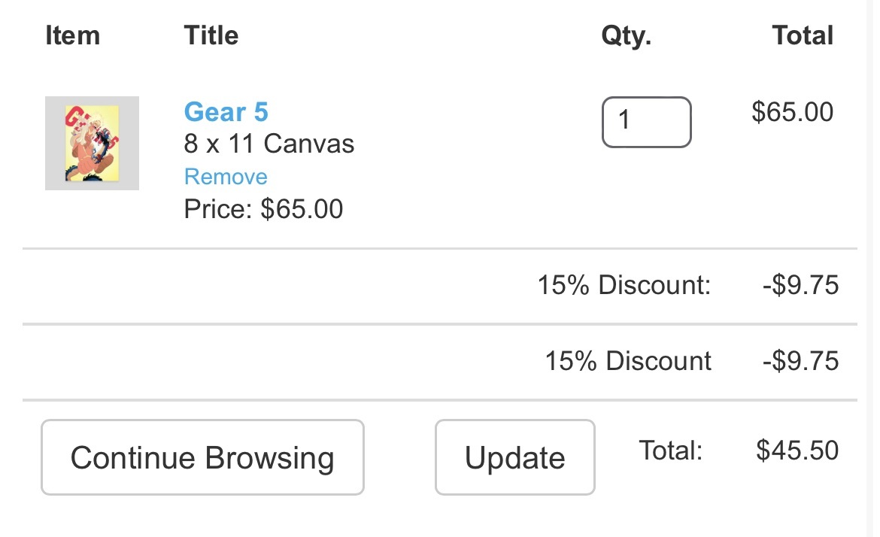Screen dimensions: 880x537
Task: Click the 15% Discount: label with colon
Action: [624, 286]
